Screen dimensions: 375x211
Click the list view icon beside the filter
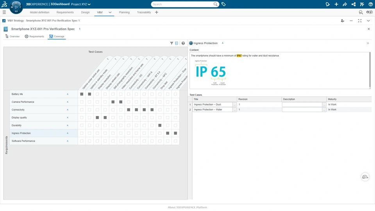(x=177, y=43)
